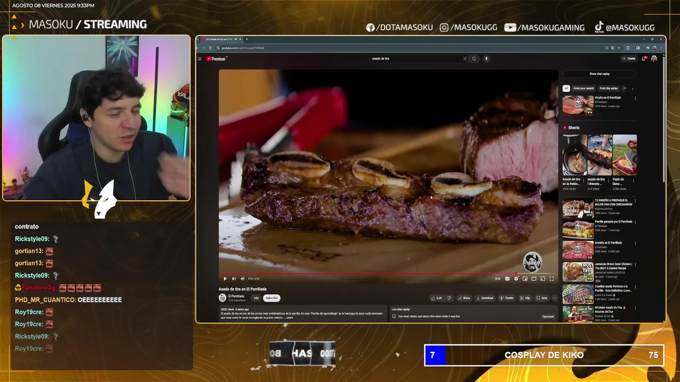
Task: Click the Thanks button
Action: pyautogui.click(x=507, y=298)
